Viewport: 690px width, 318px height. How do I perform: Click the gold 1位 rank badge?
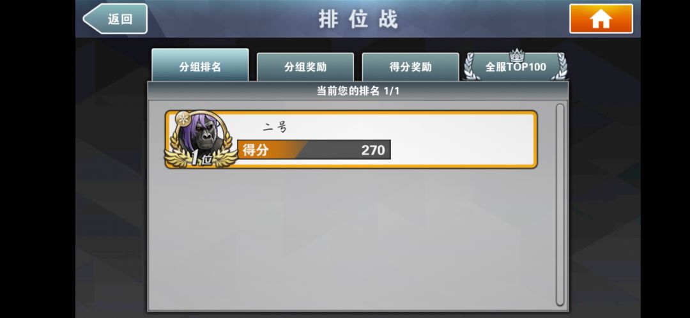pyautogui.click(x=201, y=158)
